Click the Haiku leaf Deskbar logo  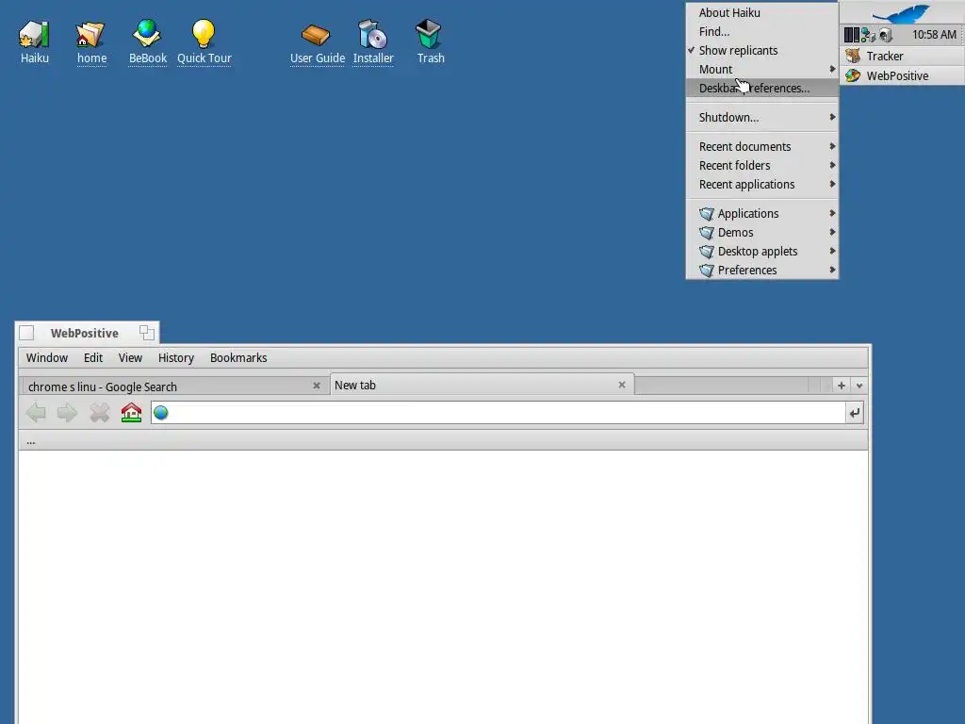click(902, 12)
